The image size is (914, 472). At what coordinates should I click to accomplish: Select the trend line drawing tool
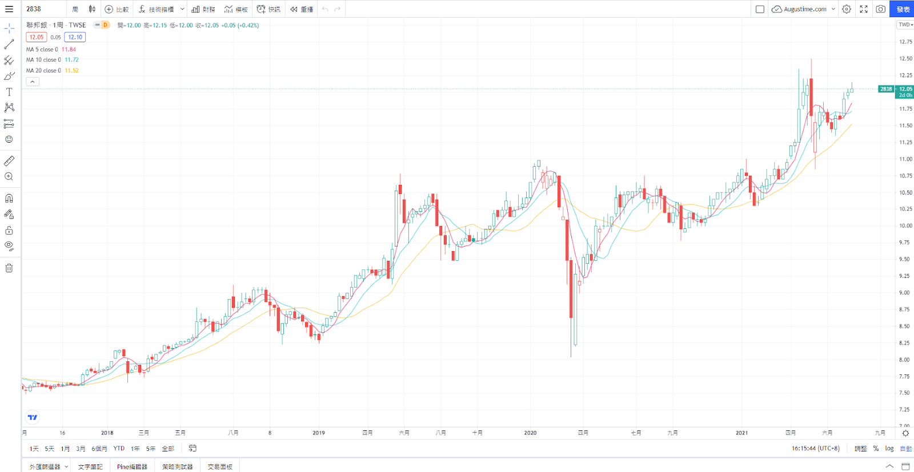click(9, 44)
